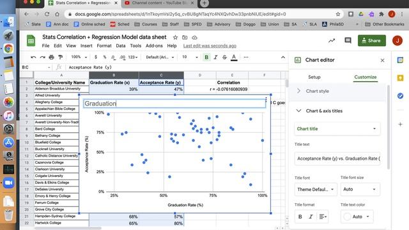Open the zoom 100% dropdown

click(x=79, y=57)
